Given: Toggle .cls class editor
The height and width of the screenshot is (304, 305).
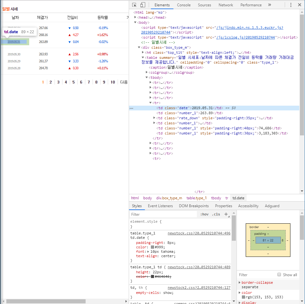Looking at the screenshot, I should point(216,214).
